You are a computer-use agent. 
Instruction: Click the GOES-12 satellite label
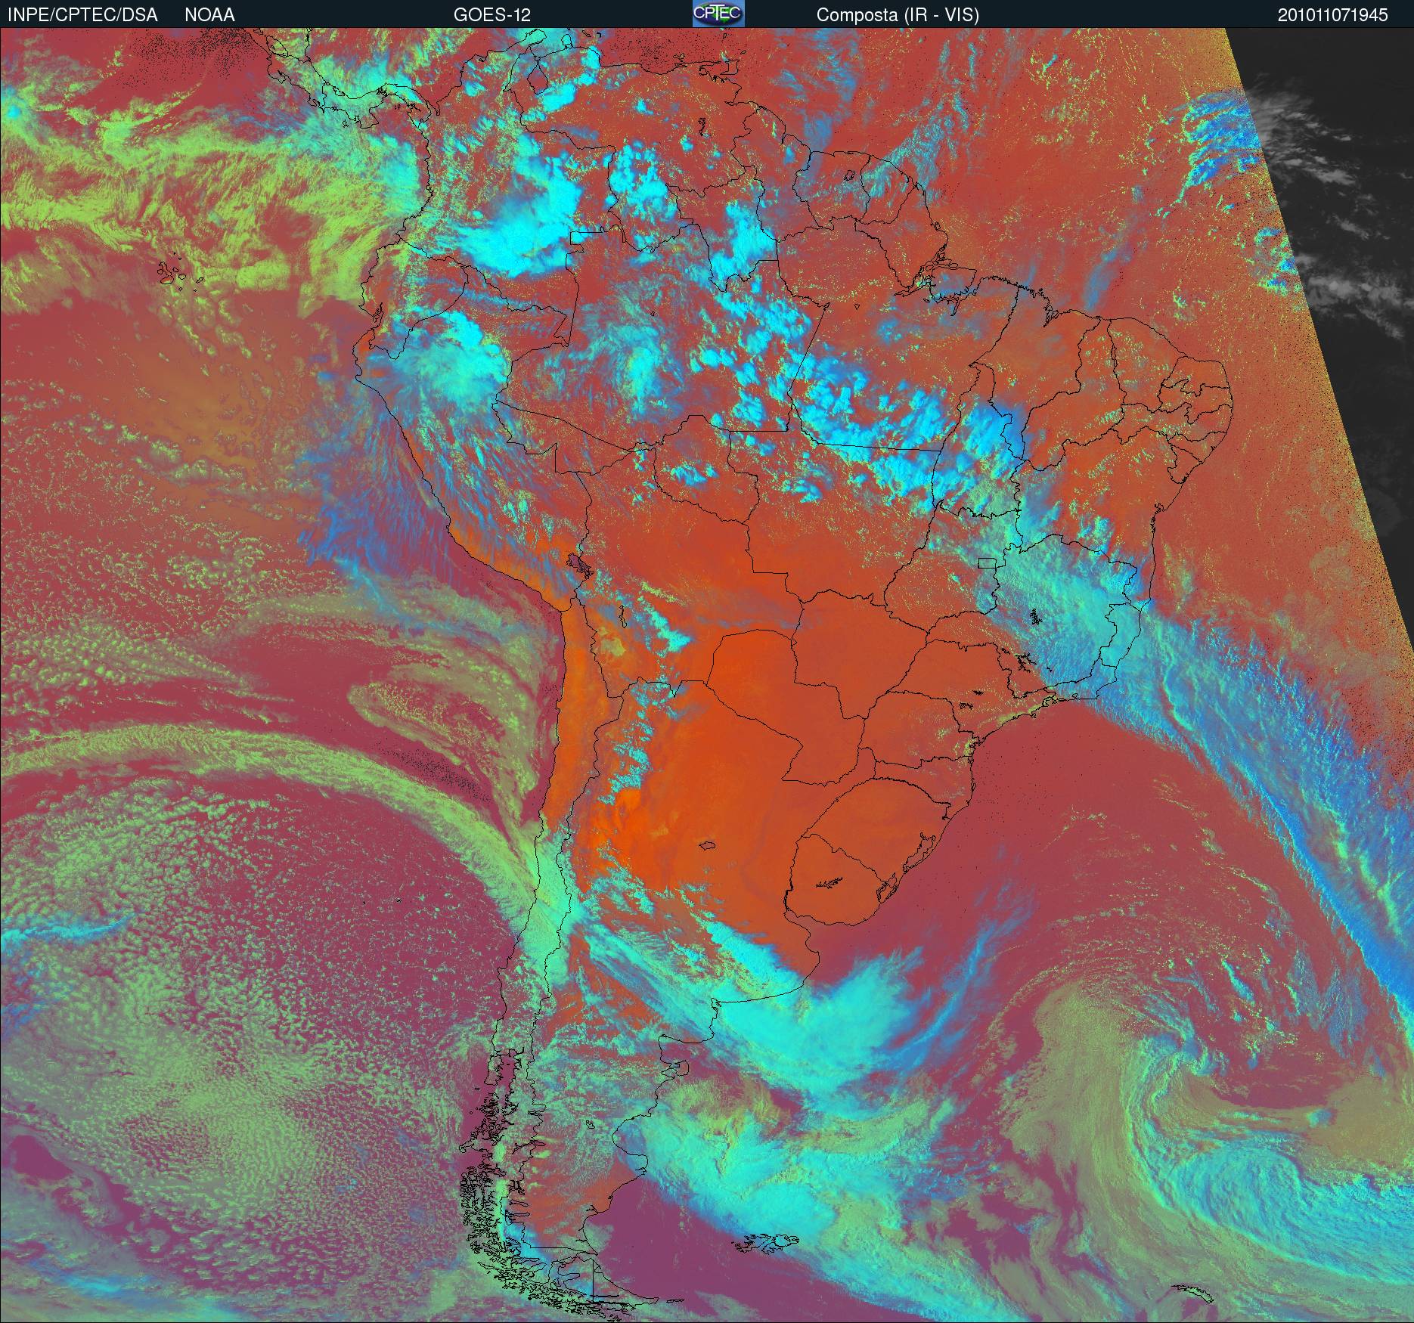pos(491,15)
